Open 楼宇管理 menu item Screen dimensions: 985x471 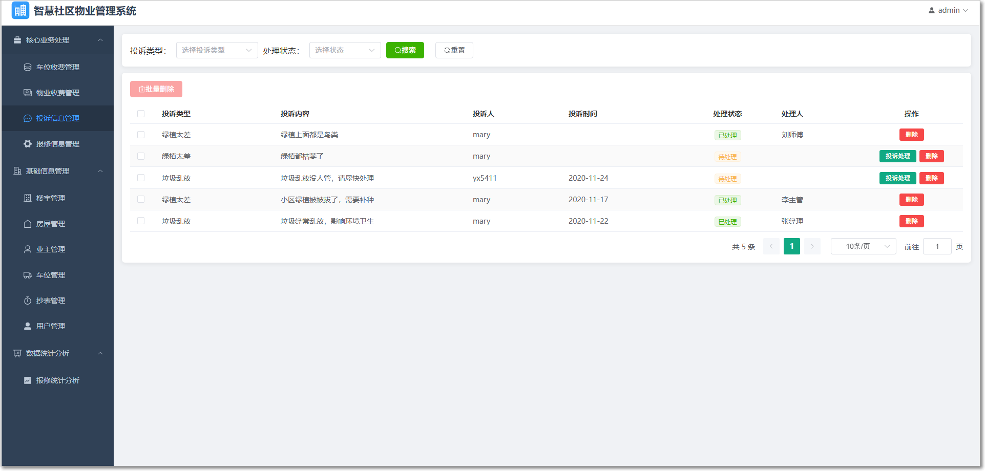[x=57, y=198]
